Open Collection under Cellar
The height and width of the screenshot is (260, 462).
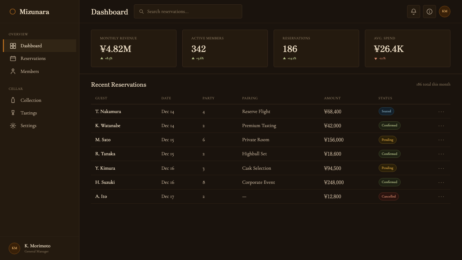[x=40, y=100]
